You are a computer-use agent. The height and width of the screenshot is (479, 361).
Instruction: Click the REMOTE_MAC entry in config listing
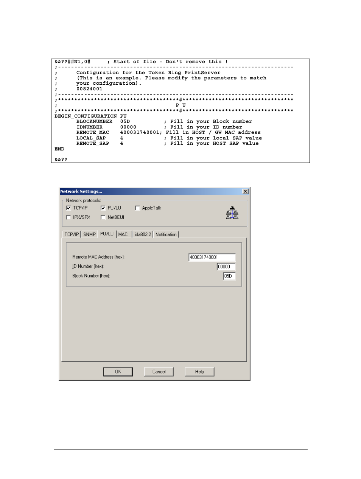(93, 132)
